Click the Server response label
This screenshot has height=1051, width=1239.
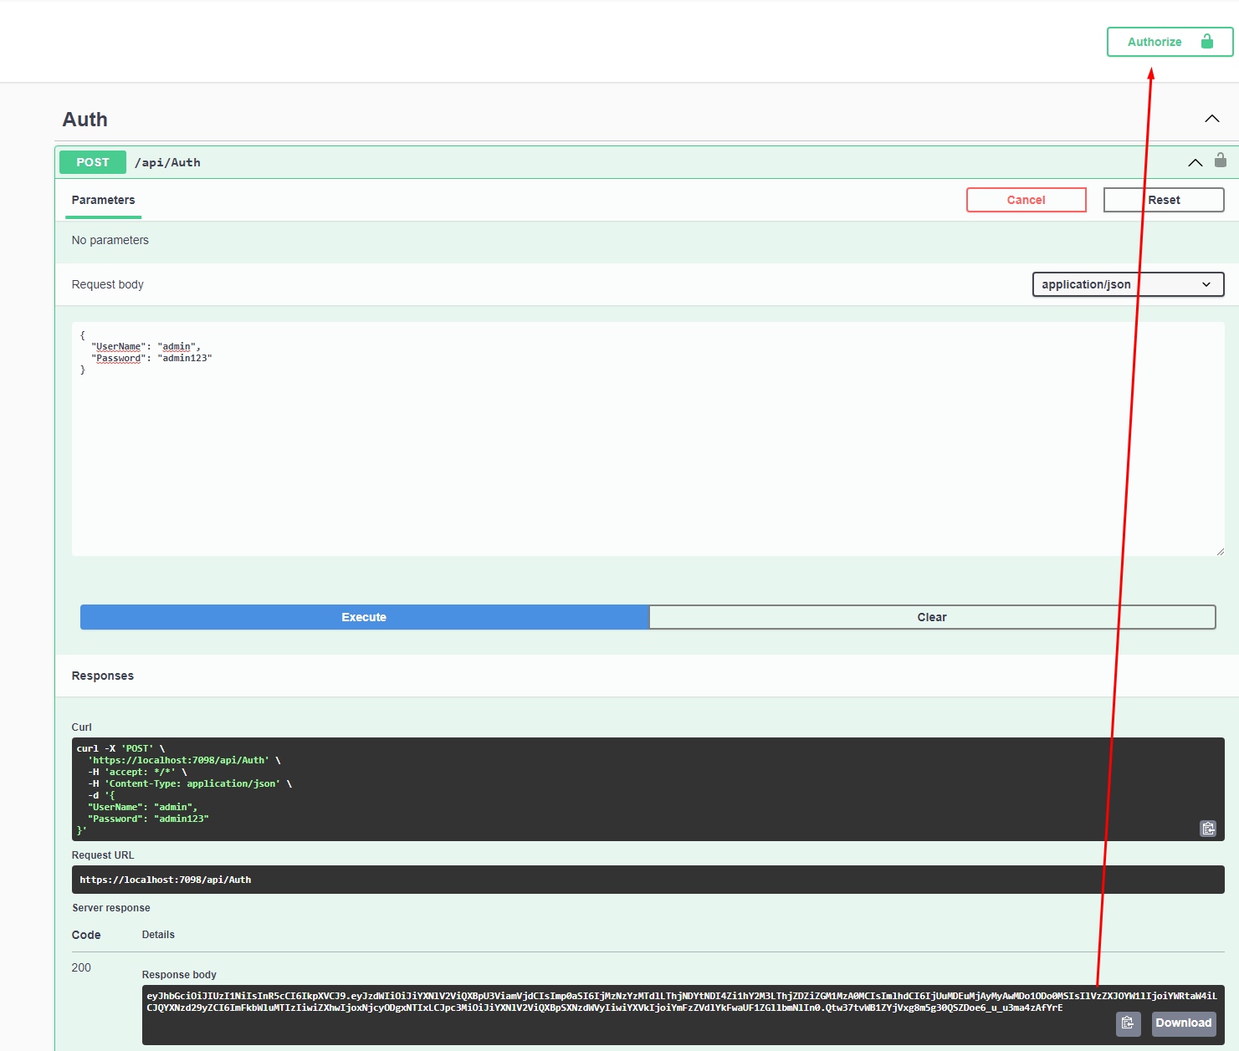coord(111,908)
